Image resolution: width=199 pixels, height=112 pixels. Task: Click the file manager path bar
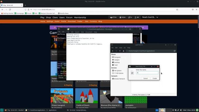point(149,51)
